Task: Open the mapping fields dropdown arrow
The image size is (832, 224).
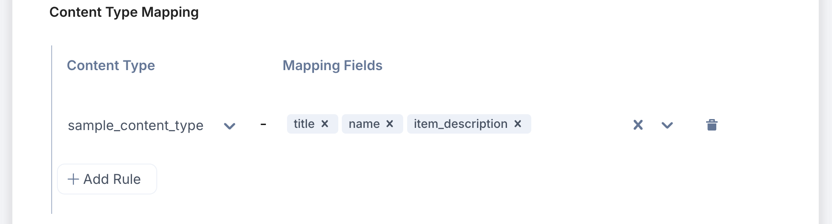Action: tap(667, 125)
